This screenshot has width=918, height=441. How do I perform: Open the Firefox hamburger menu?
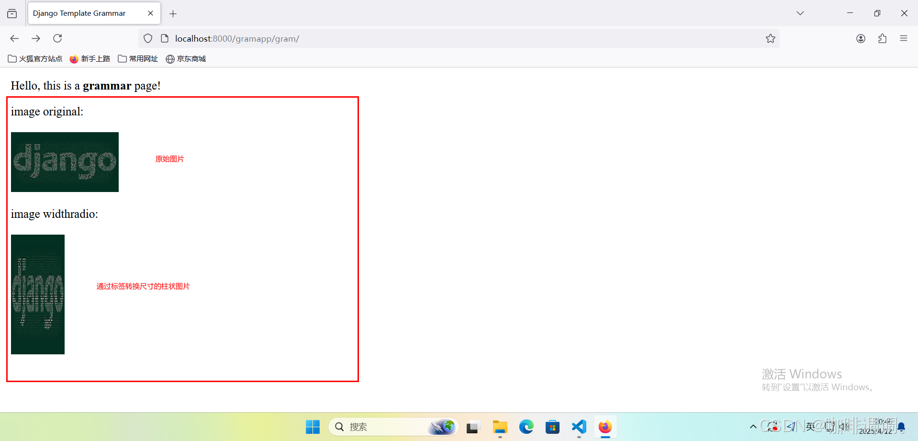tap(904, 38)
